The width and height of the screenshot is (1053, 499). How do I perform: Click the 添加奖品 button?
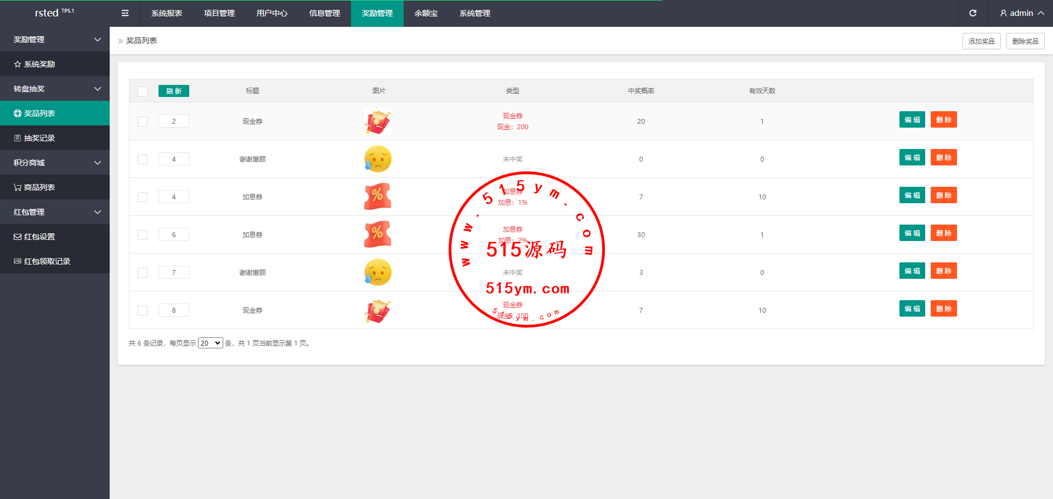click(x=981, y=41)
